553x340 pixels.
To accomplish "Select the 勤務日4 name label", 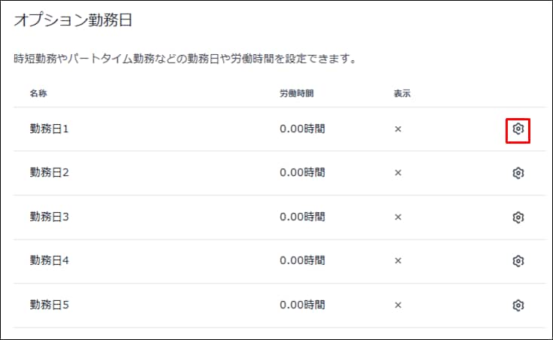I will 50,261.
